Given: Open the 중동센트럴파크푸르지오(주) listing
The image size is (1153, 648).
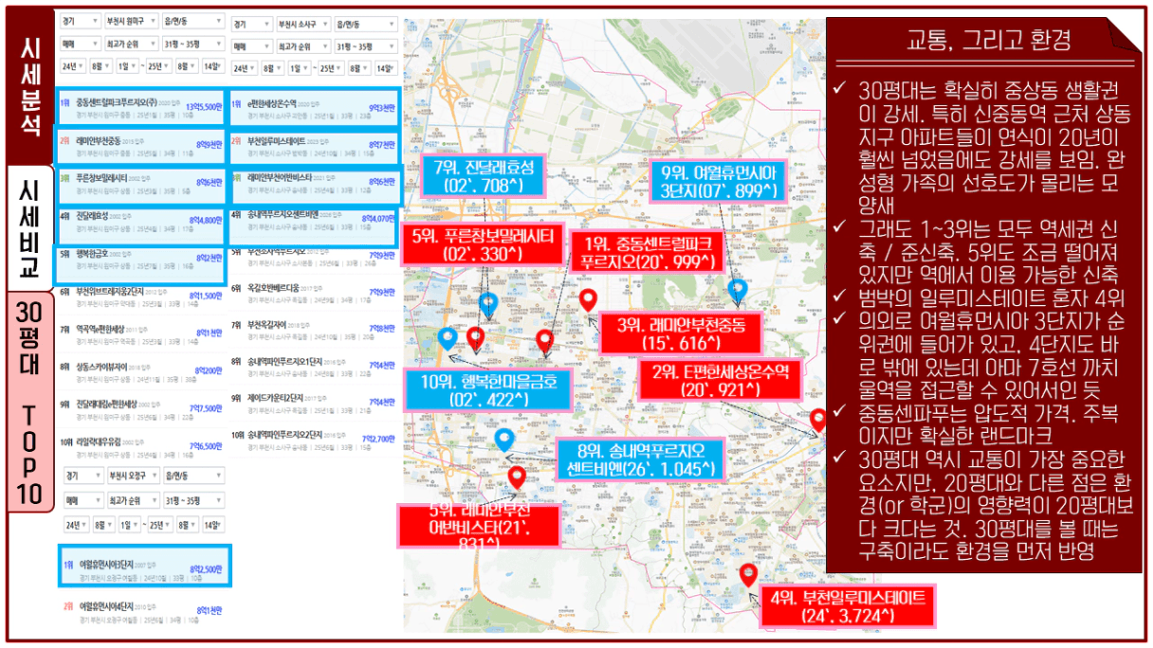Looking at the screenshot, I should (x=141, y=107).
